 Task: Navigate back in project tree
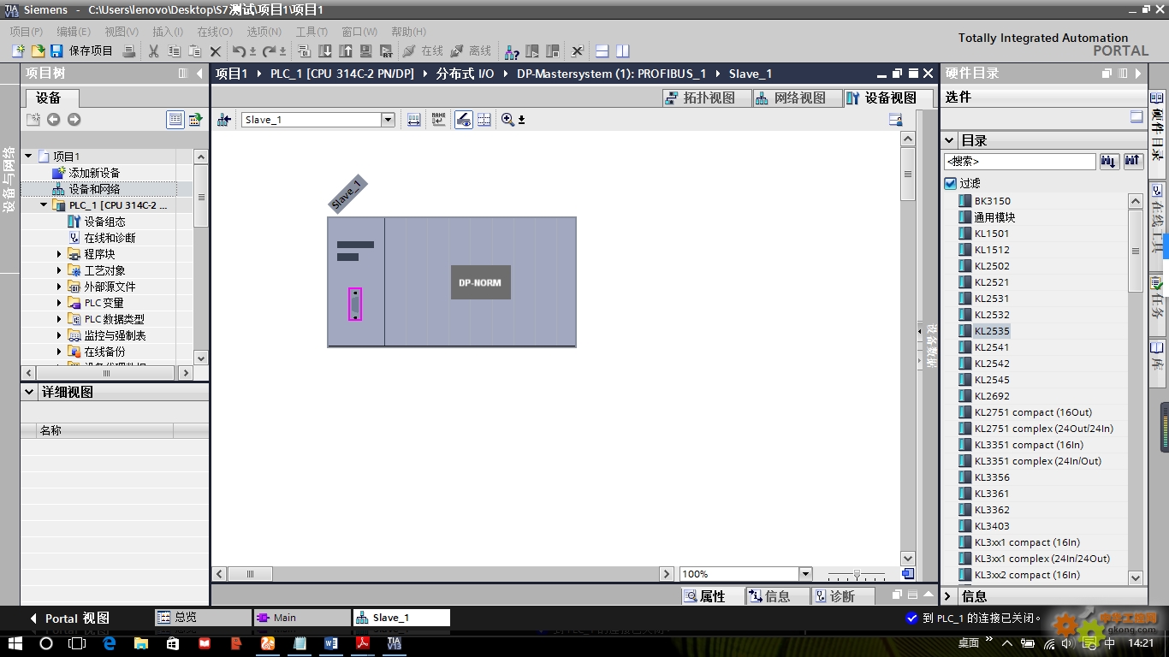coord(54,120)
